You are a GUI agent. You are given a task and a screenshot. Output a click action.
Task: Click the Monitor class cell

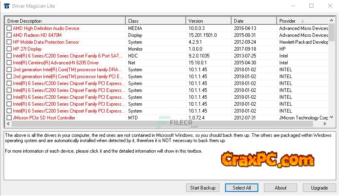point(135,49)
